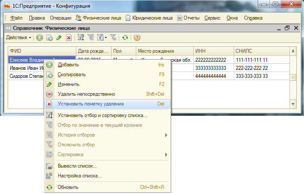Restore the Справочник Физические лица subwindow

tap(287, 28)
